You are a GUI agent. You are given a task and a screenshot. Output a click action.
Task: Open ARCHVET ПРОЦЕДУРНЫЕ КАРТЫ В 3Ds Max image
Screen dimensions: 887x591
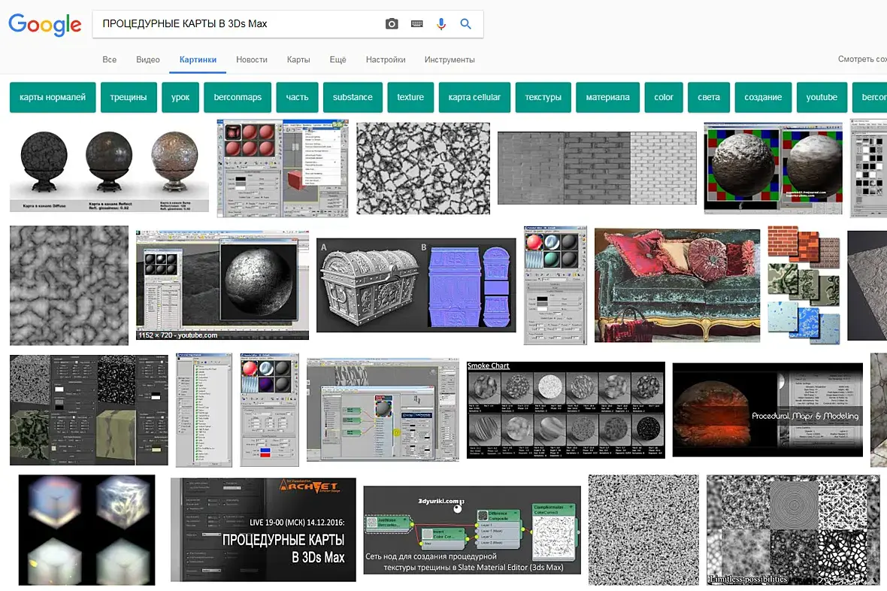click(263, 530)
